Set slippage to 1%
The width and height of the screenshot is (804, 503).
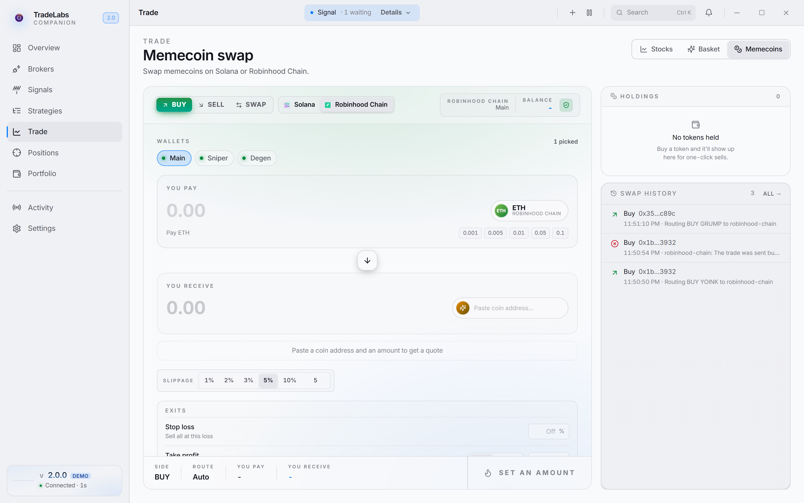coord(209,380)
